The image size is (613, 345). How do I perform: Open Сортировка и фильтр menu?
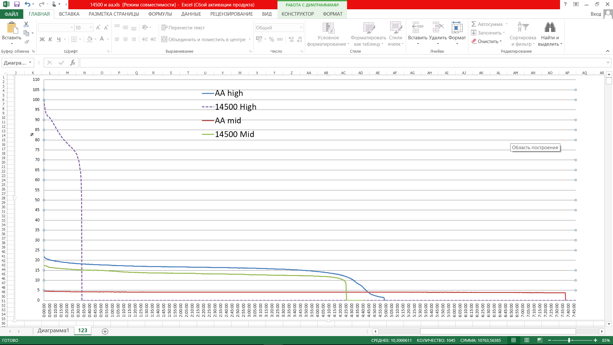click(x=523, y=34)
